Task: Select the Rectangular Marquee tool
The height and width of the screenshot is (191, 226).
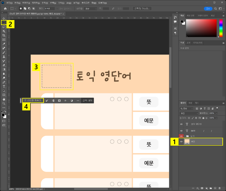Action: [4, 23]
